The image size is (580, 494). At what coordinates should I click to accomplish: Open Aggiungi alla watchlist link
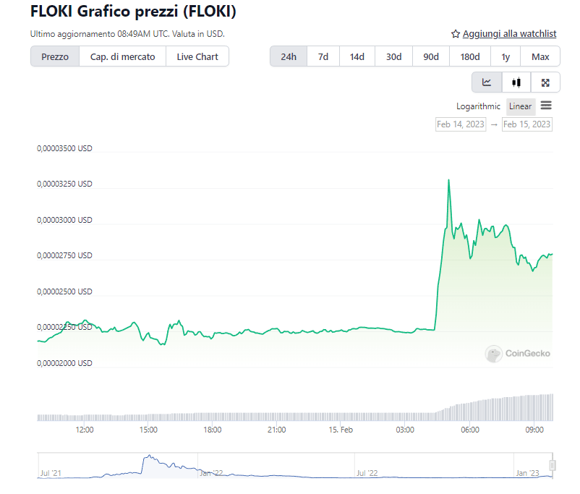(509, 34)
